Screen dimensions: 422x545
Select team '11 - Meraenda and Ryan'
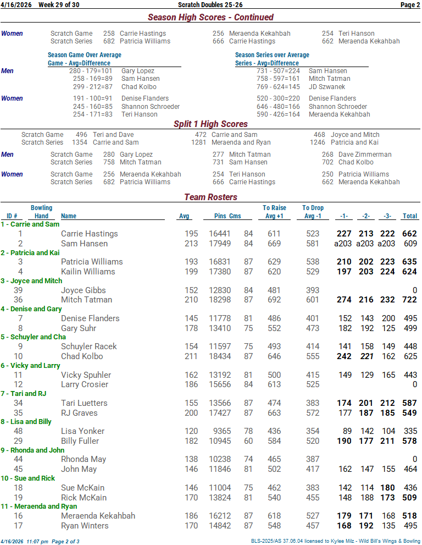click(39, 507)
